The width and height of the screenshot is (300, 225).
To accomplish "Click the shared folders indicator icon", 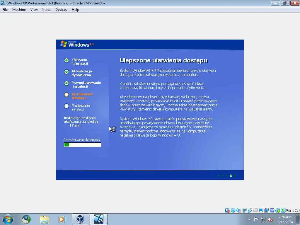I will 255,210.
